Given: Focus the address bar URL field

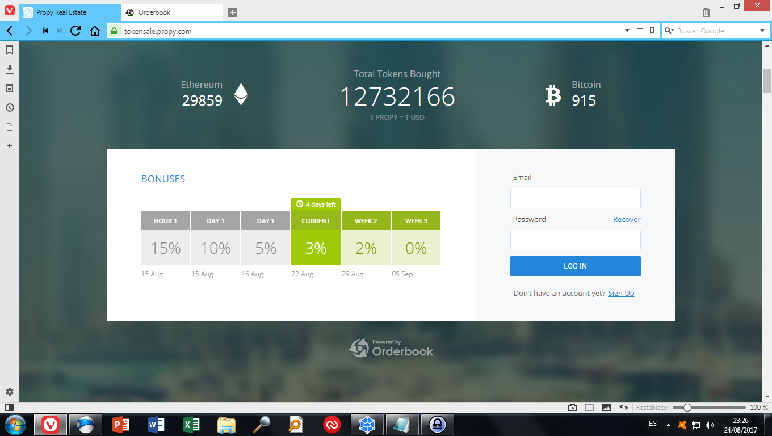Looking at the screenshot, I should (x=371, y=31).
